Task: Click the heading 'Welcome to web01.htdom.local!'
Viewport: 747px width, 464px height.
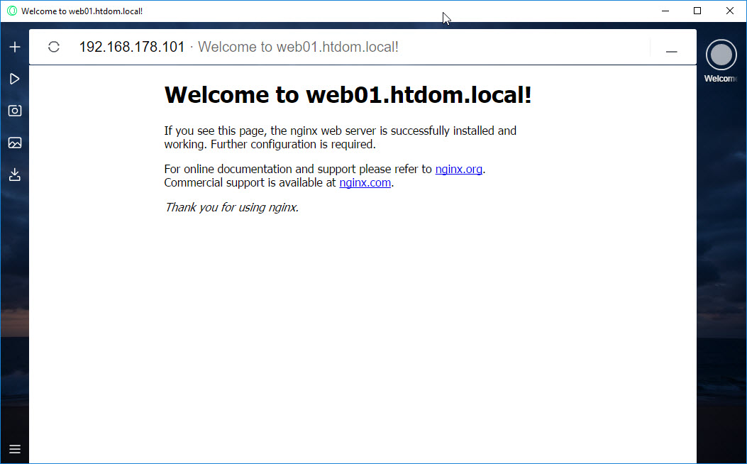Action: (x=348, y=94)
